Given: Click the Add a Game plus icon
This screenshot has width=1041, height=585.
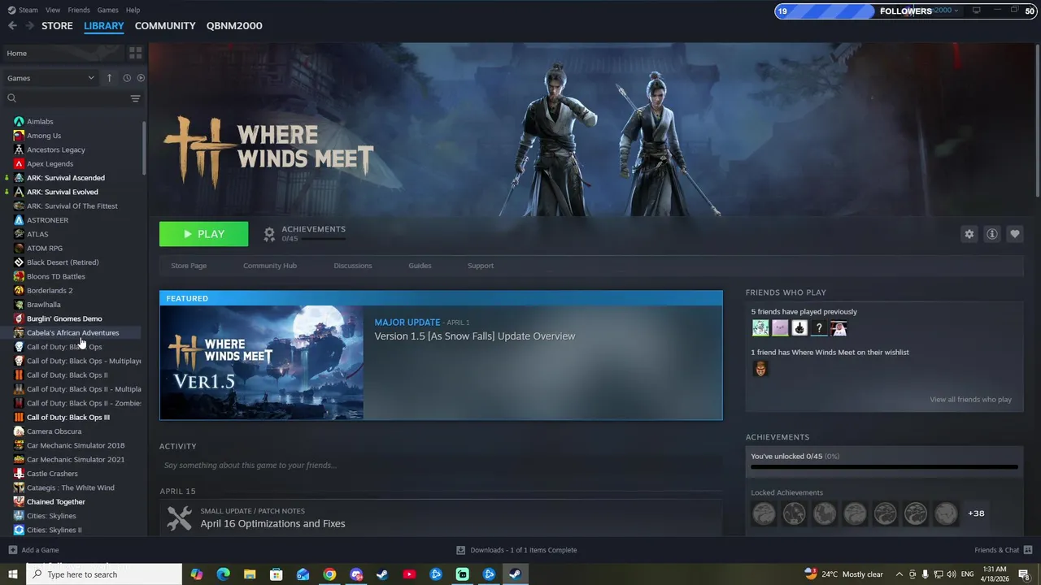Looking at the screenshot, I should coord(12,550).
